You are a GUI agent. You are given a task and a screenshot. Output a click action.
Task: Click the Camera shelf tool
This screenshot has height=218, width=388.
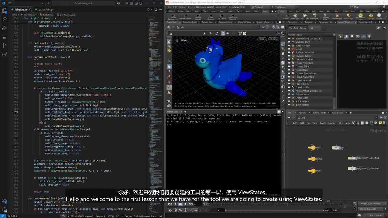click(x=286, y=16)
